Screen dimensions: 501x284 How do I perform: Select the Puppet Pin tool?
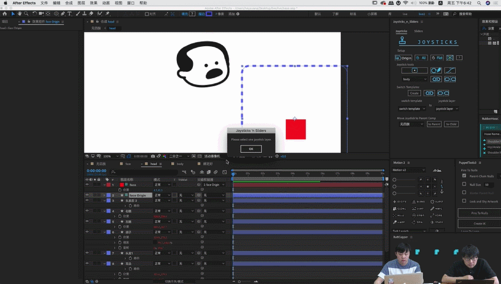[x=107, y=14]
